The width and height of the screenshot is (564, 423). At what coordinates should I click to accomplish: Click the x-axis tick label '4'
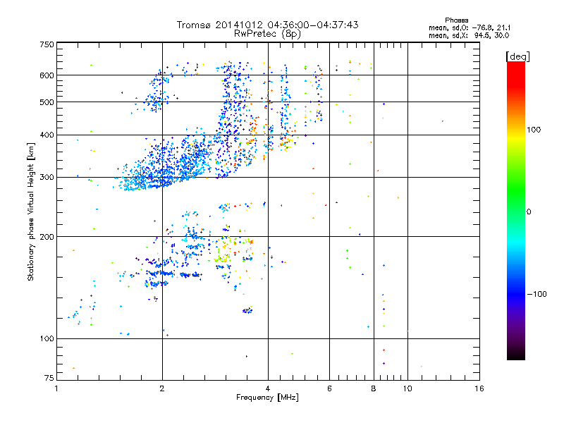click(x=268, y=389)
